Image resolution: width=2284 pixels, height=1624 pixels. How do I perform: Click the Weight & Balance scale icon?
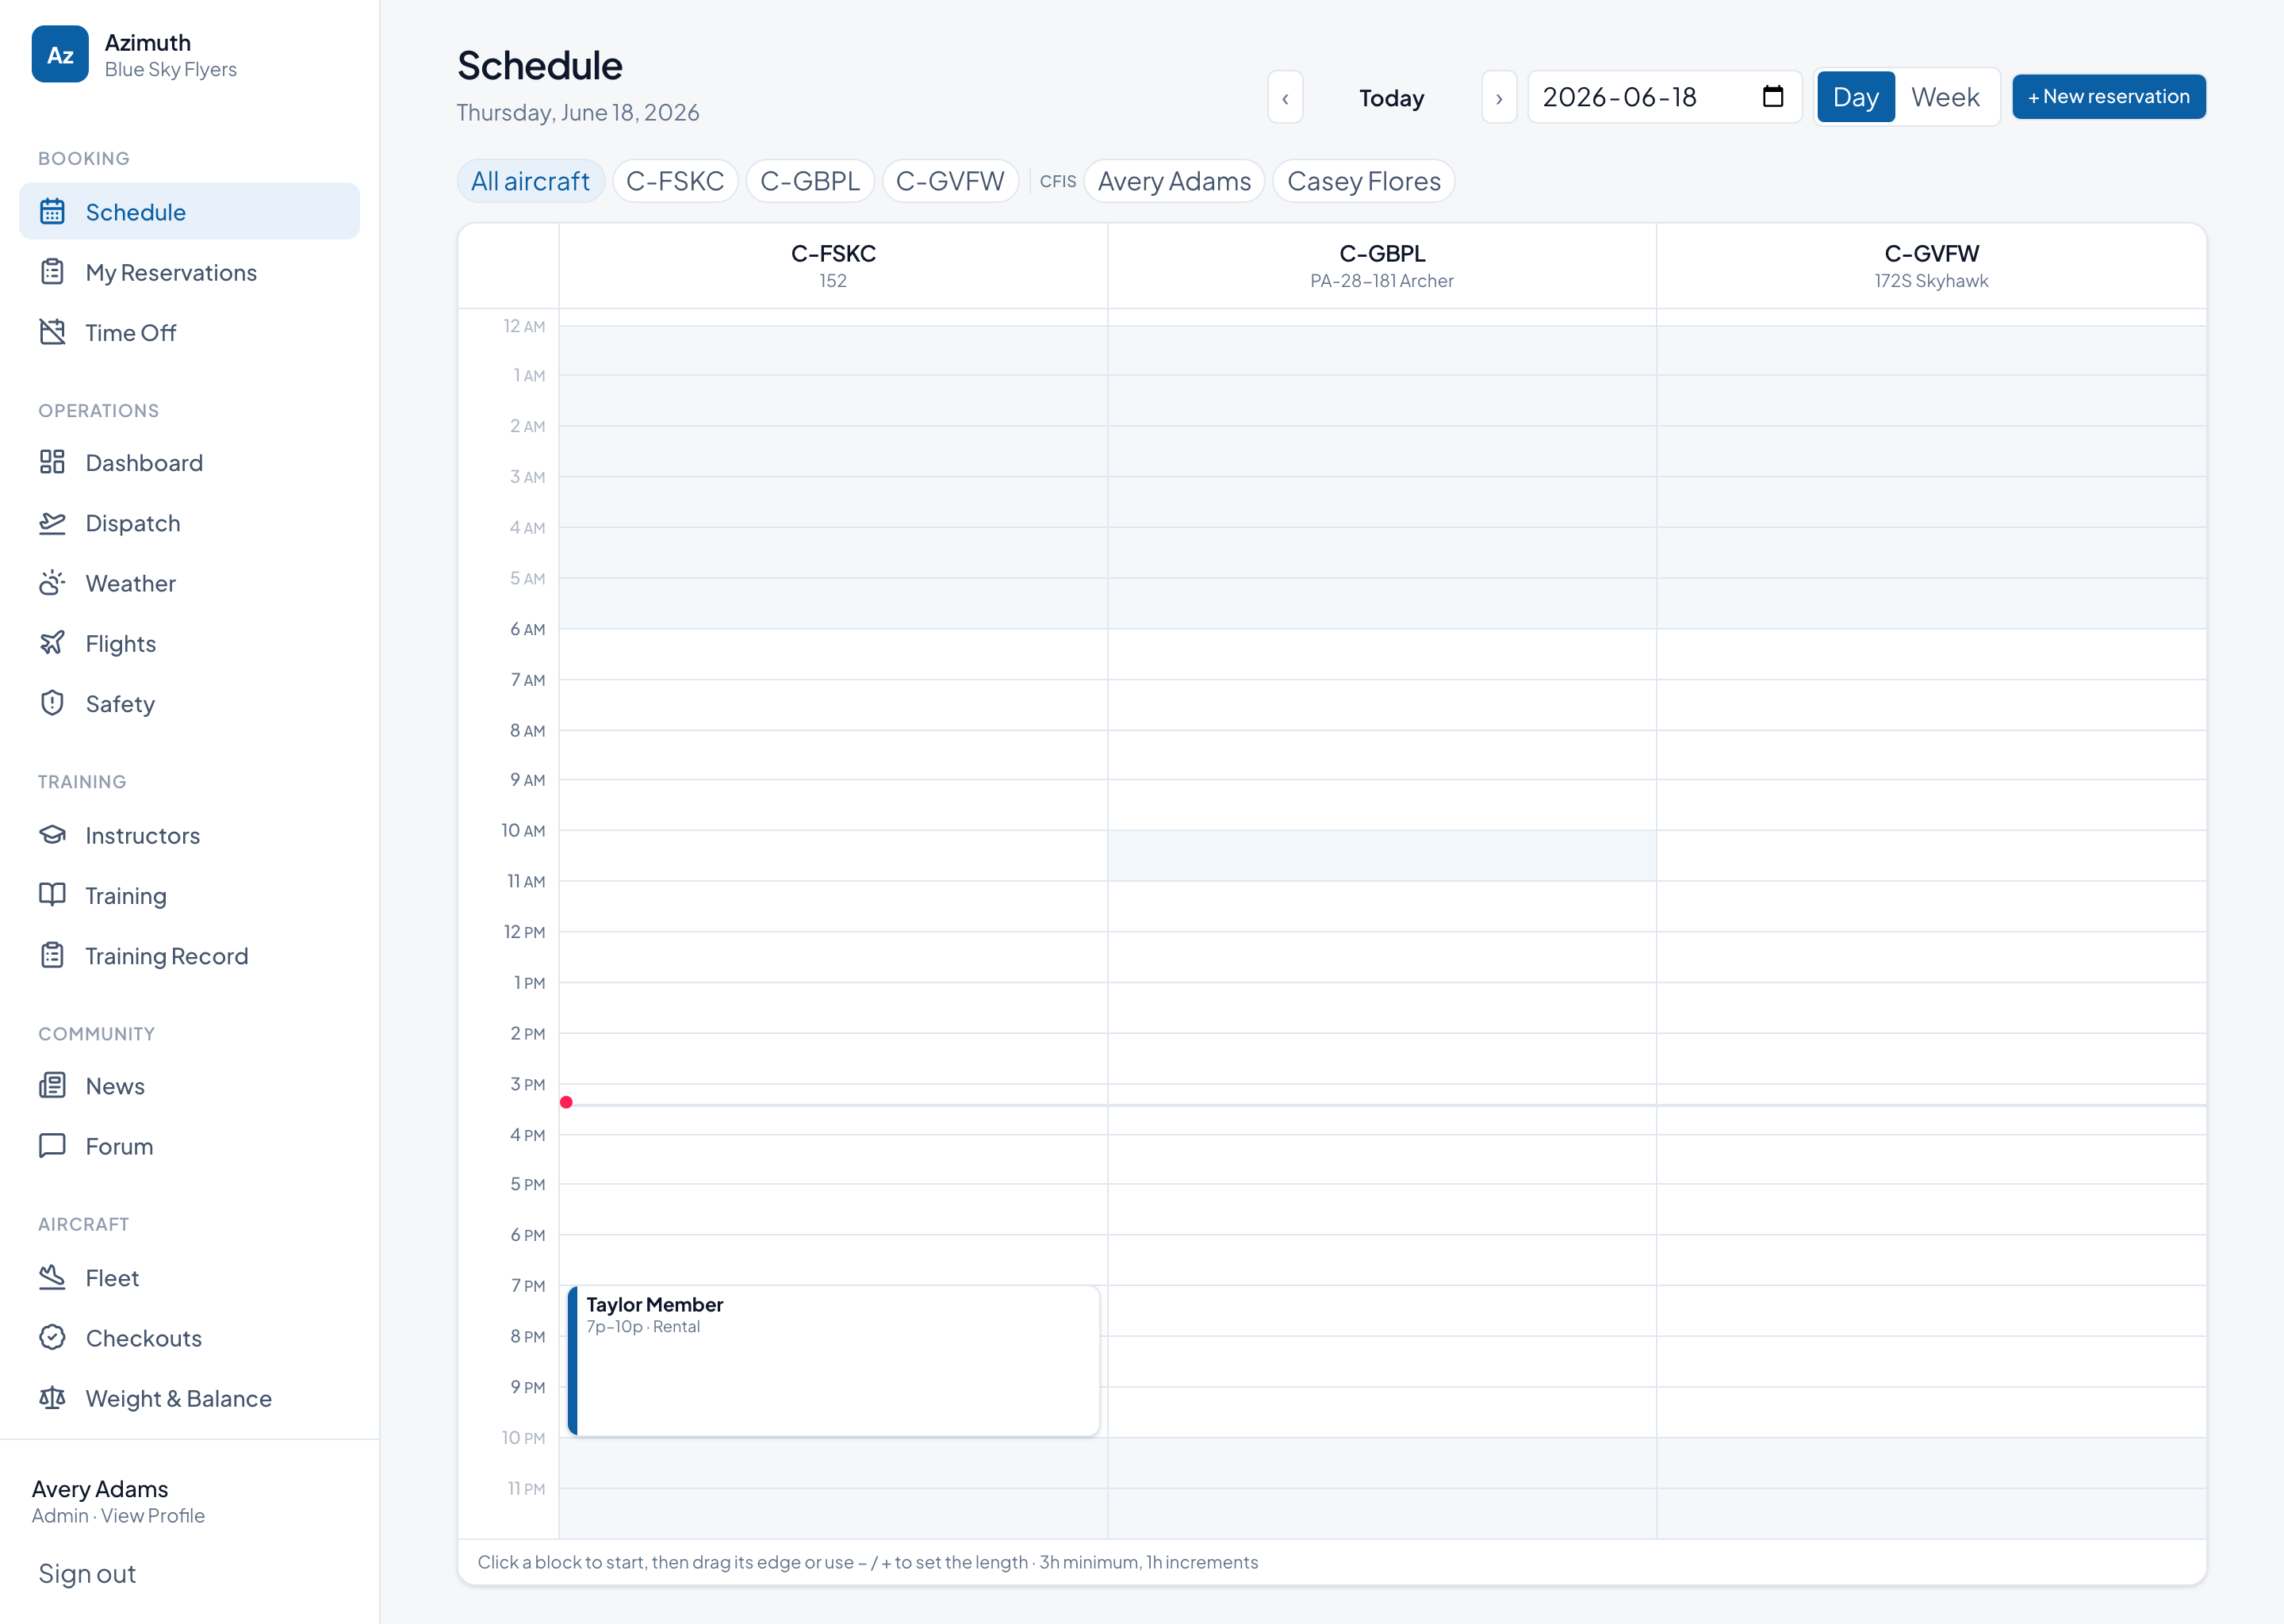[52, 1398]
